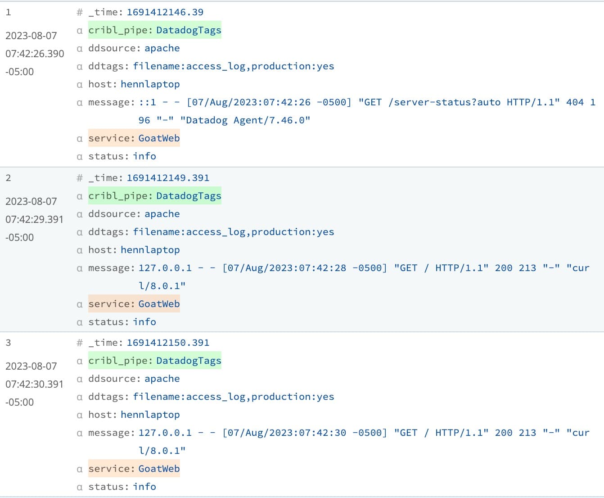The image size is (604, 498).
Task: Select the green-highlighted cribl_pipe field in event 1
Action: click(x=154, y=30)
